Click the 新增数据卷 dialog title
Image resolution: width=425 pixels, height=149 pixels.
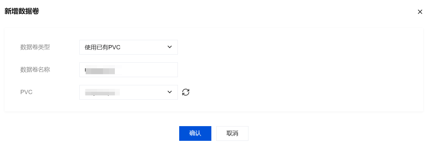(22, 11)
